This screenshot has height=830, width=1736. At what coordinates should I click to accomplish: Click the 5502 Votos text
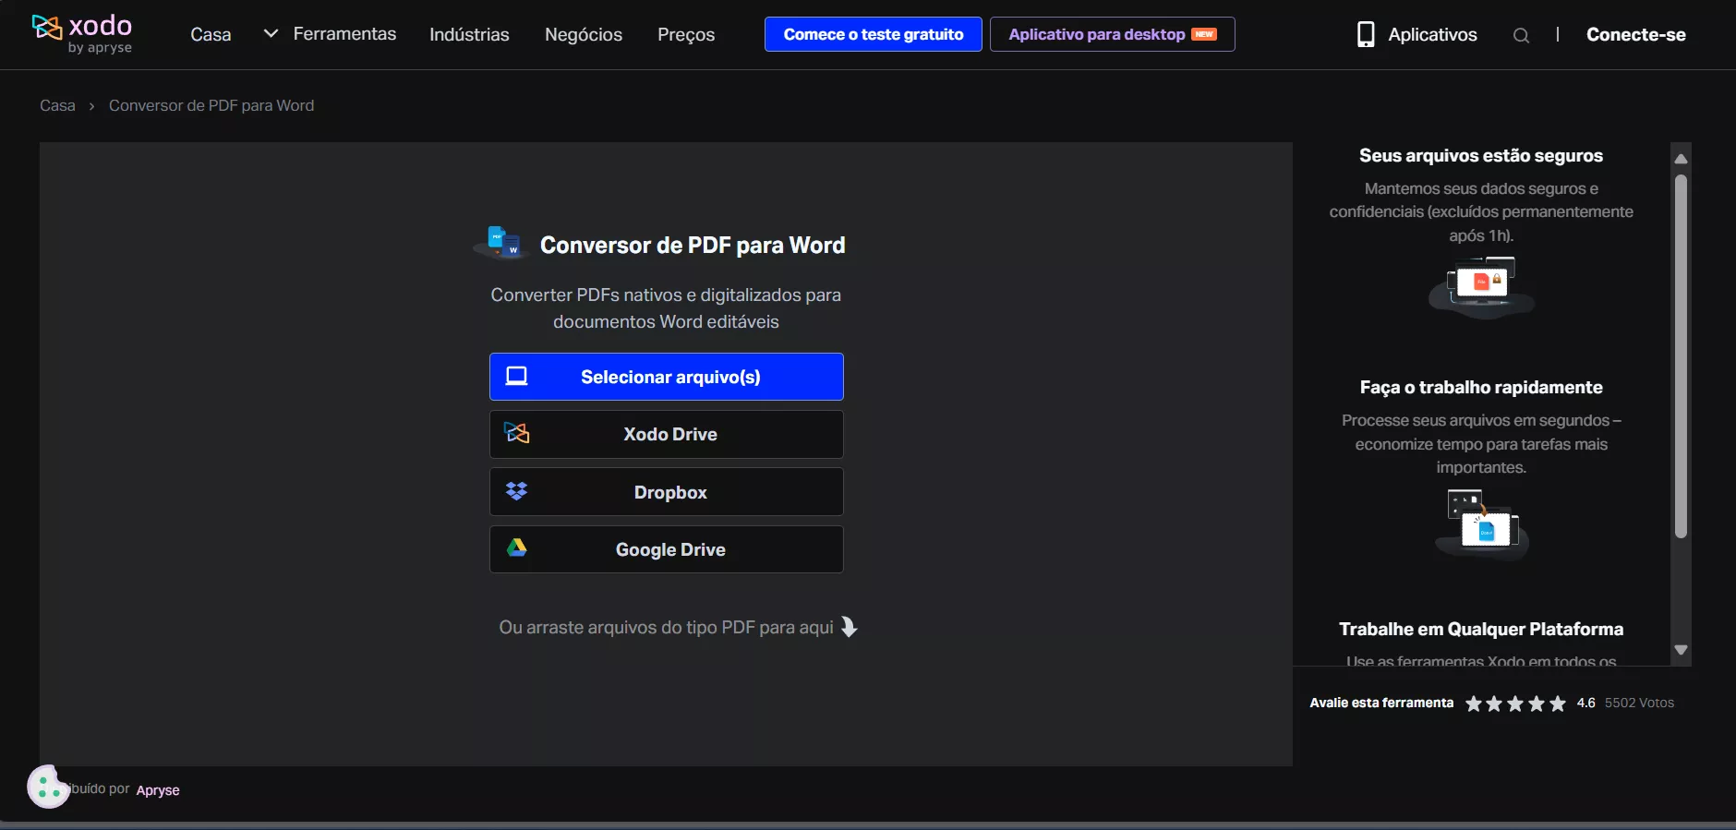(1639, 703)
